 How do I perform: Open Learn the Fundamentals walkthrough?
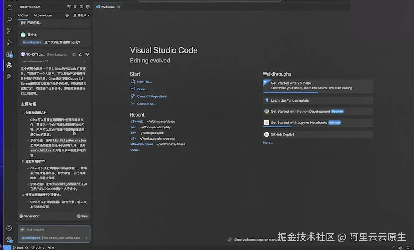pos(318,100)
